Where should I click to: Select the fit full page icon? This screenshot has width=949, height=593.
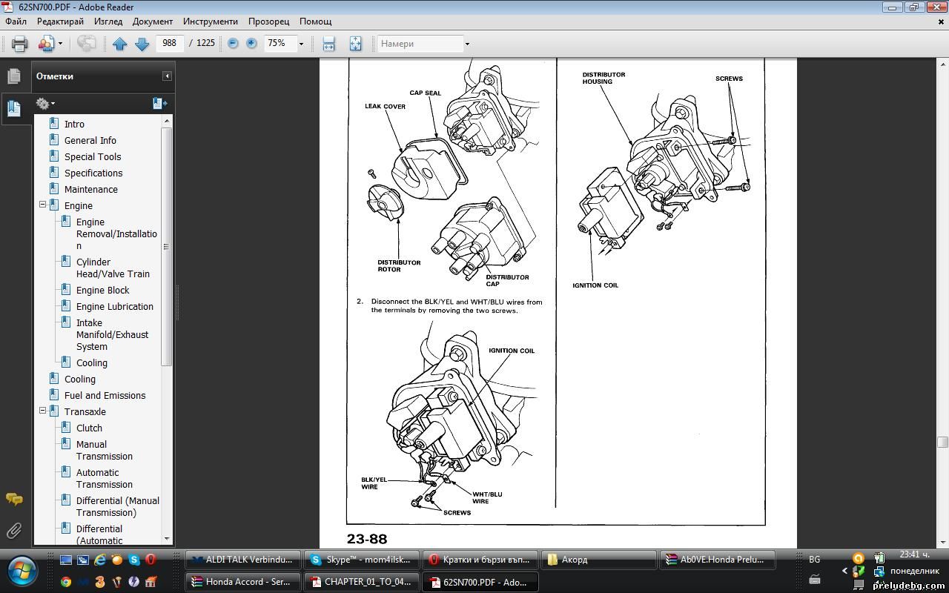[356, 44]
